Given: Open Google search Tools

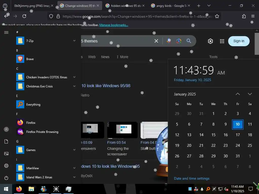Looking at the screenshot, I should click(213, 57).
